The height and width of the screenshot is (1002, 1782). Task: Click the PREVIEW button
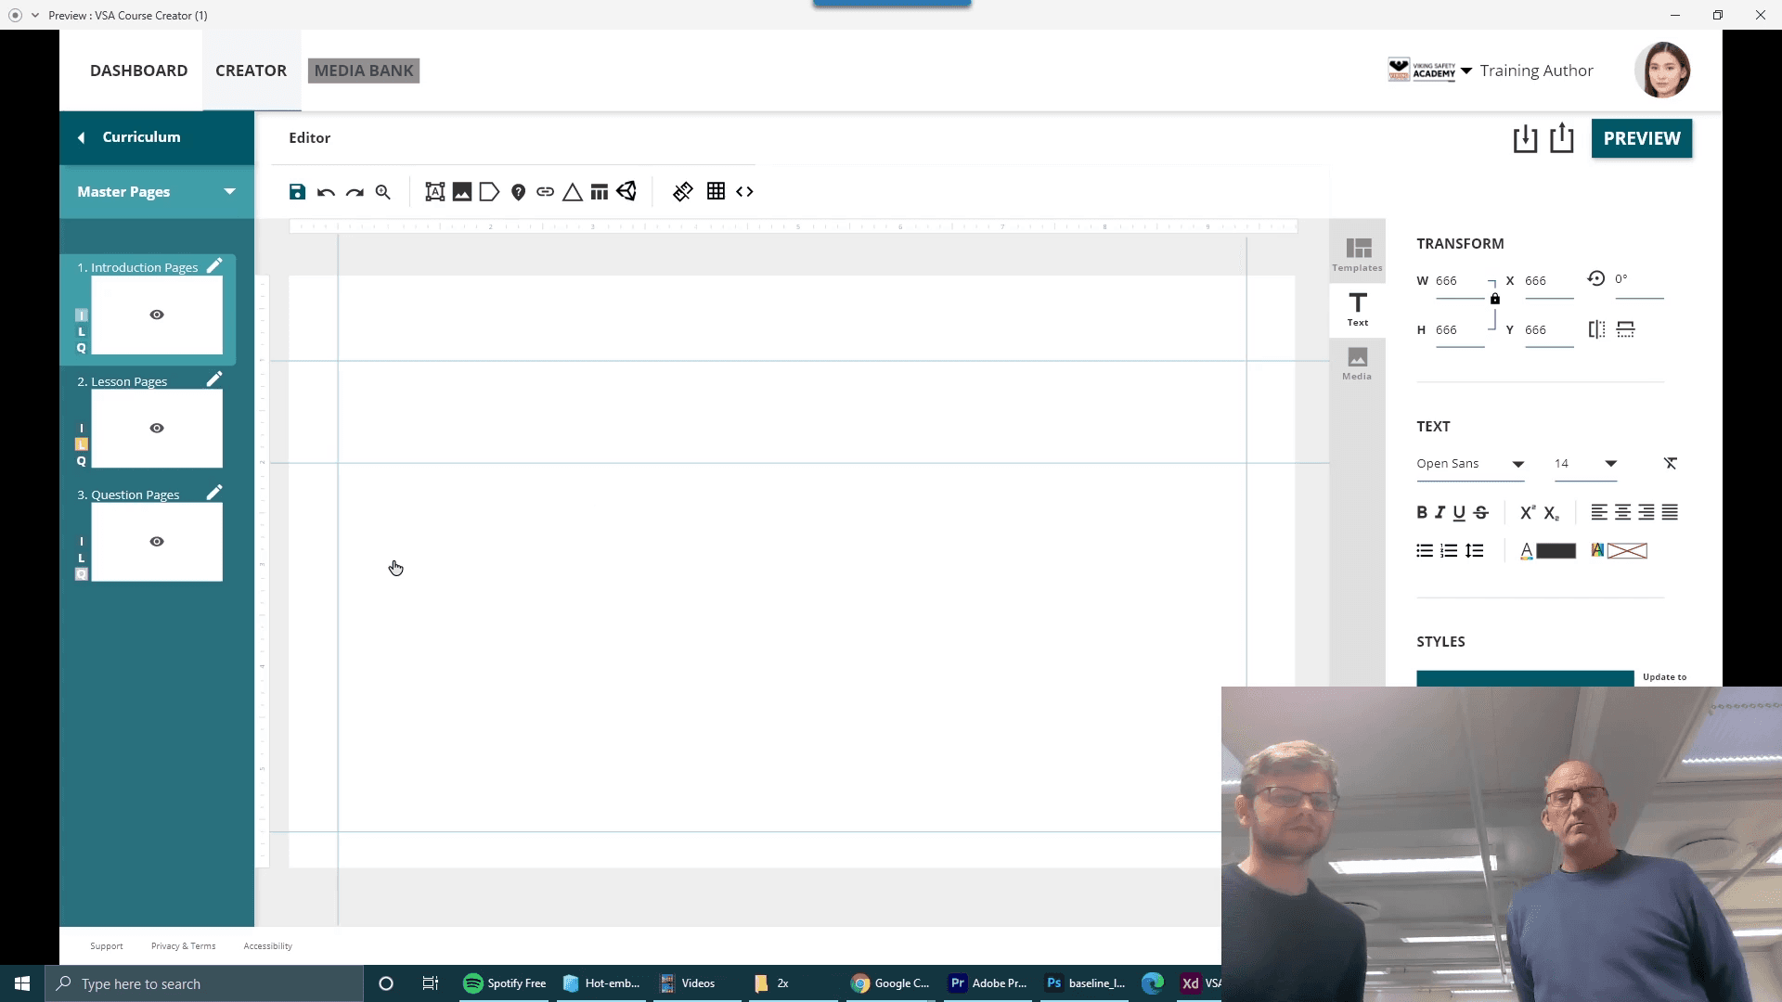coord(1641,138)
